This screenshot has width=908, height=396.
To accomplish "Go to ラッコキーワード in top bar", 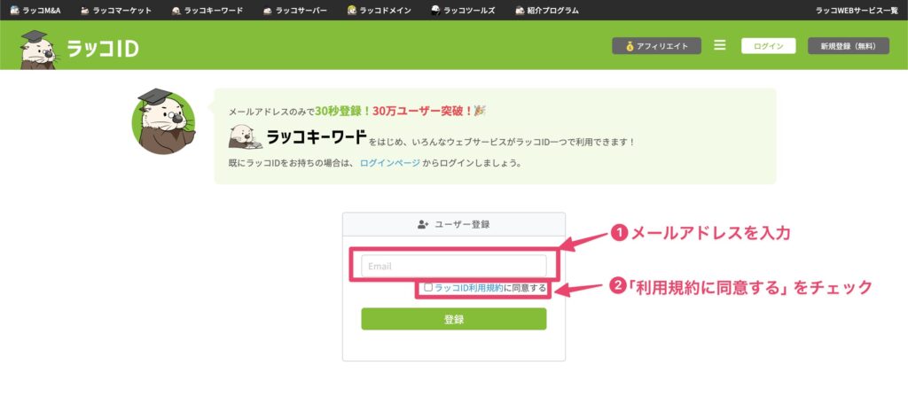I will tap(207, 11).
